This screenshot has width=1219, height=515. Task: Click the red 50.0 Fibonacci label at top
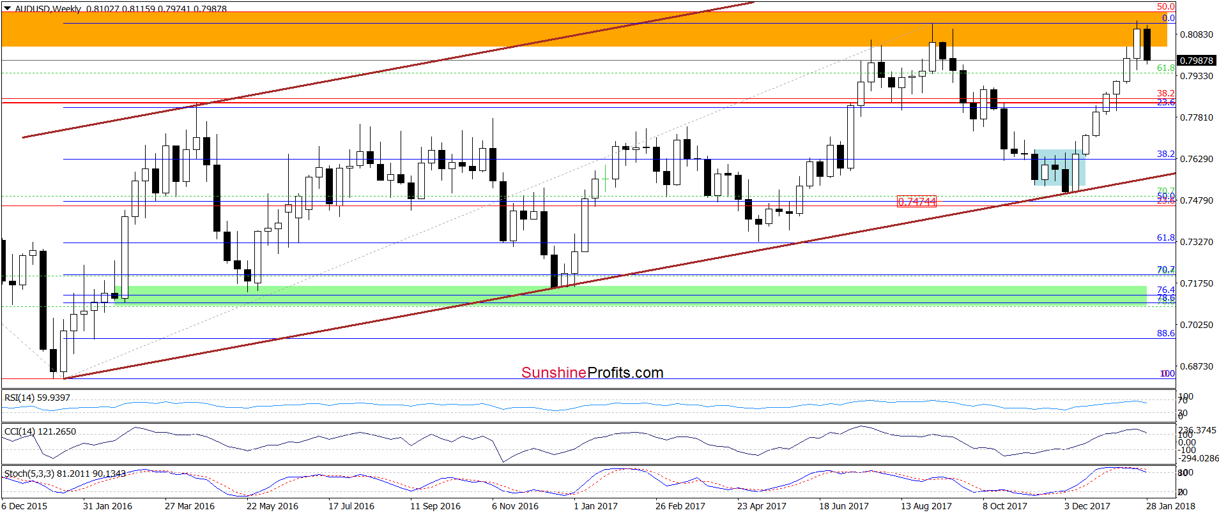[x=1166, y=6]
